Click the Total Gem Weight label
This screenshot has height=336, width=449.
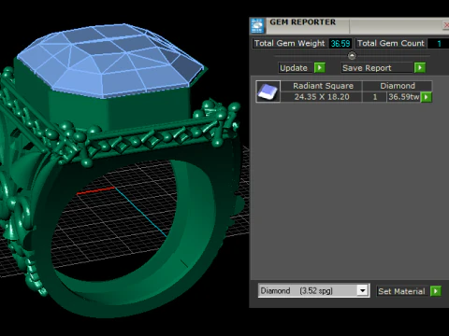pyautogui.click(x=290, y=43)
